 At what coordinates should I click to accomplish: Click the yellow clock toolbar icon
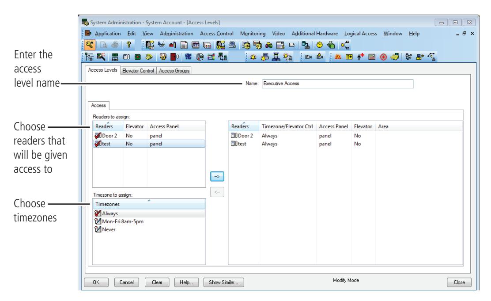319,45
